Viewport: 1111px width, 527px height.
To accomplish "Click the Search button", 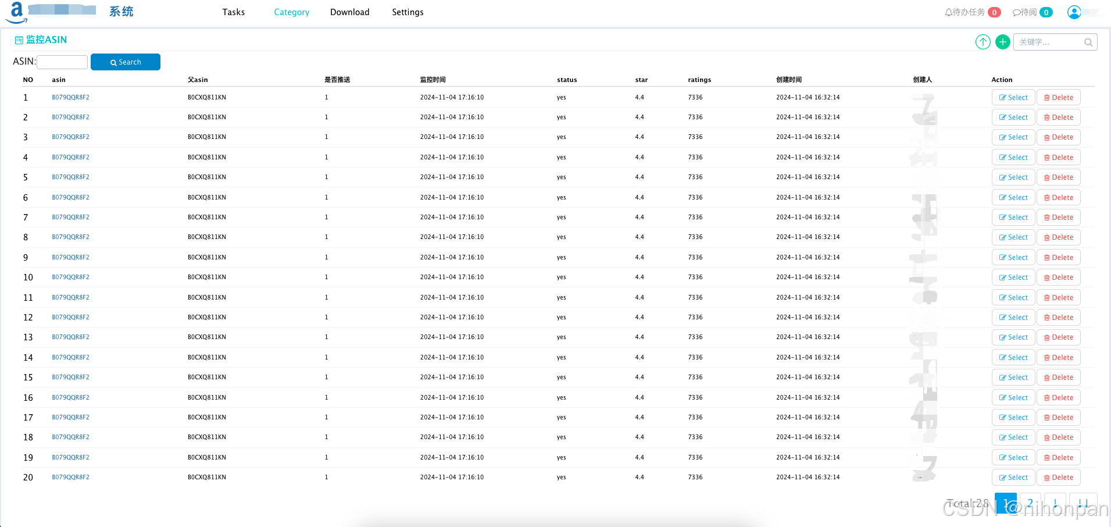I will (125, 62).
